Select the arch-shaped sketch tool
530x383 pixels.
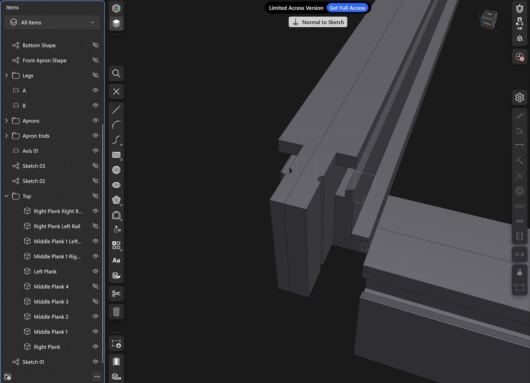(x=116, y=215)
